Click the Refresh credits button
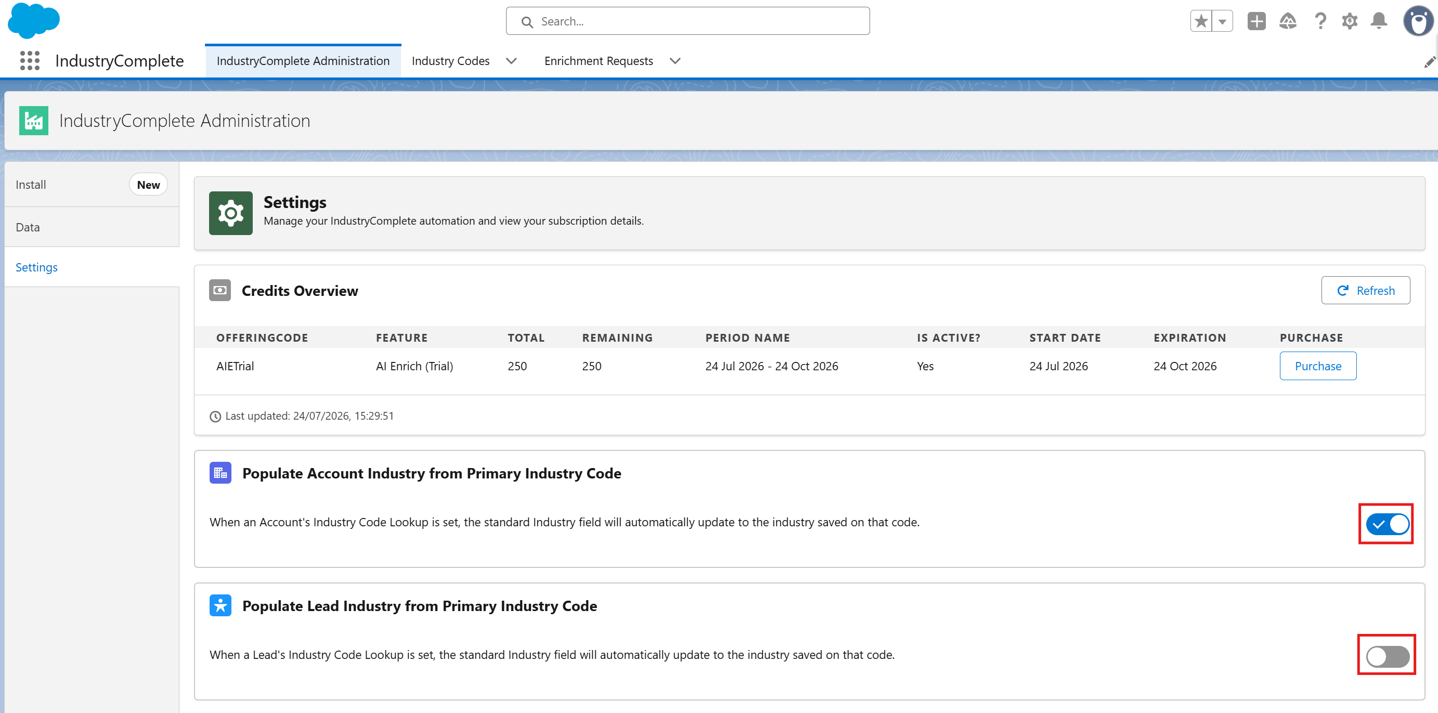This screenshot has height=713, width=1438. point(1365,290)
